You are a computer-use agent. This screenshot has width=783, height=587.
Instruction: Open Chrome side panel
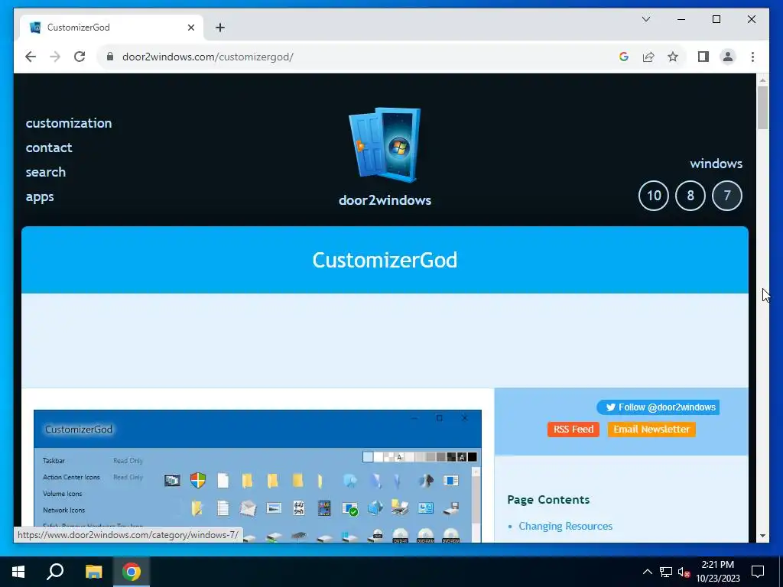(x=703, y=57)
